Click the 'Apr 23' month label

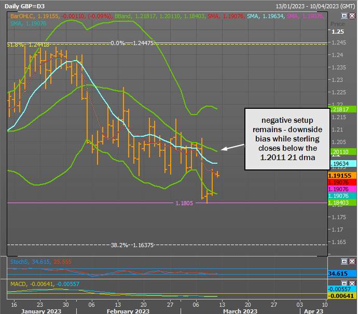tap(313, 311)
